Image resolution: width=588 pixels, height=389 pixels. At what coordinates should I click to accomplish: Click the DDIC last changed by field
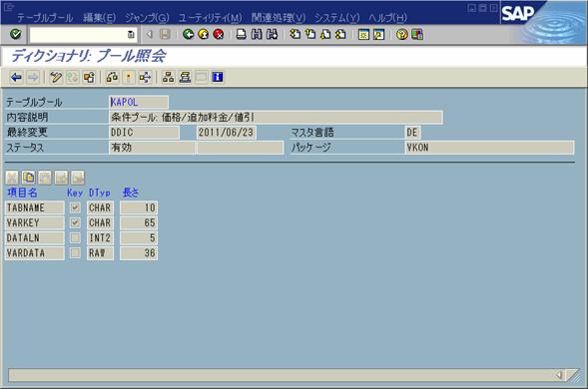pos(144,133)
